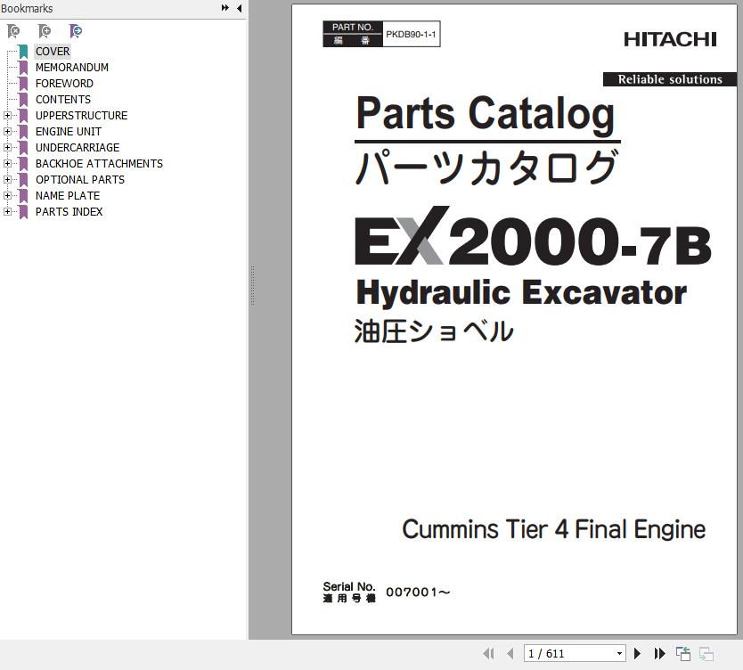
Task: Click the previous page arrow
Action: (x=510, y=653)
